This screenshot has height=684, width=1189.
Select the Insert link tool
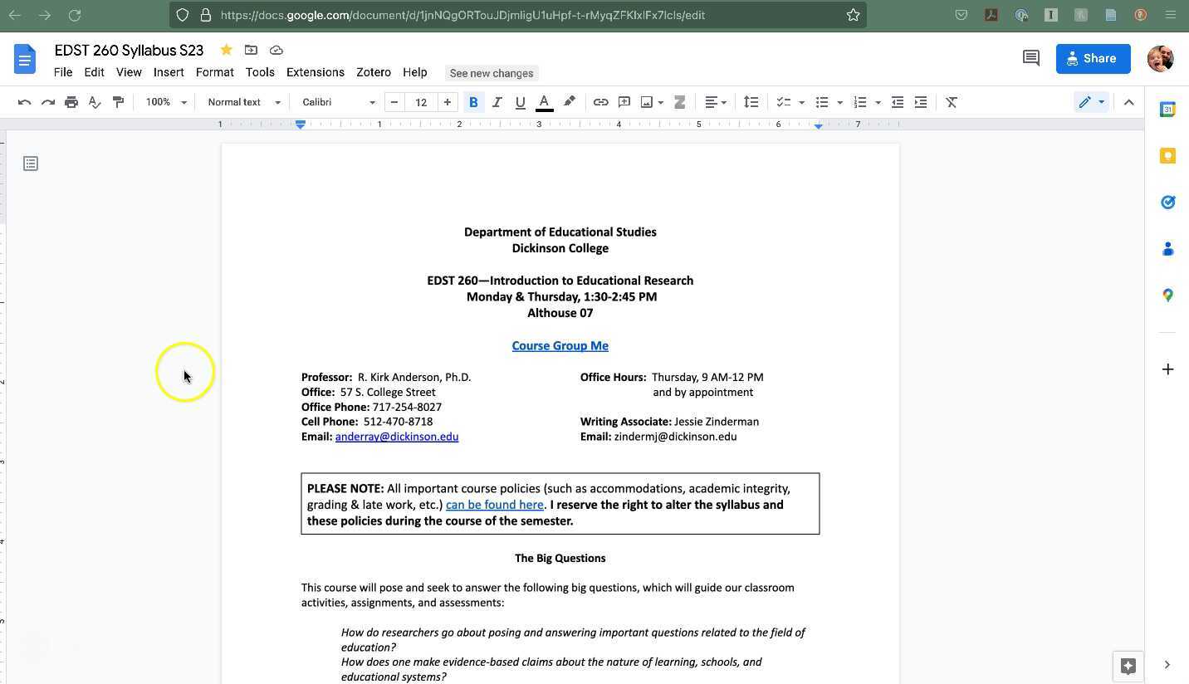click(x=600, y=101)
